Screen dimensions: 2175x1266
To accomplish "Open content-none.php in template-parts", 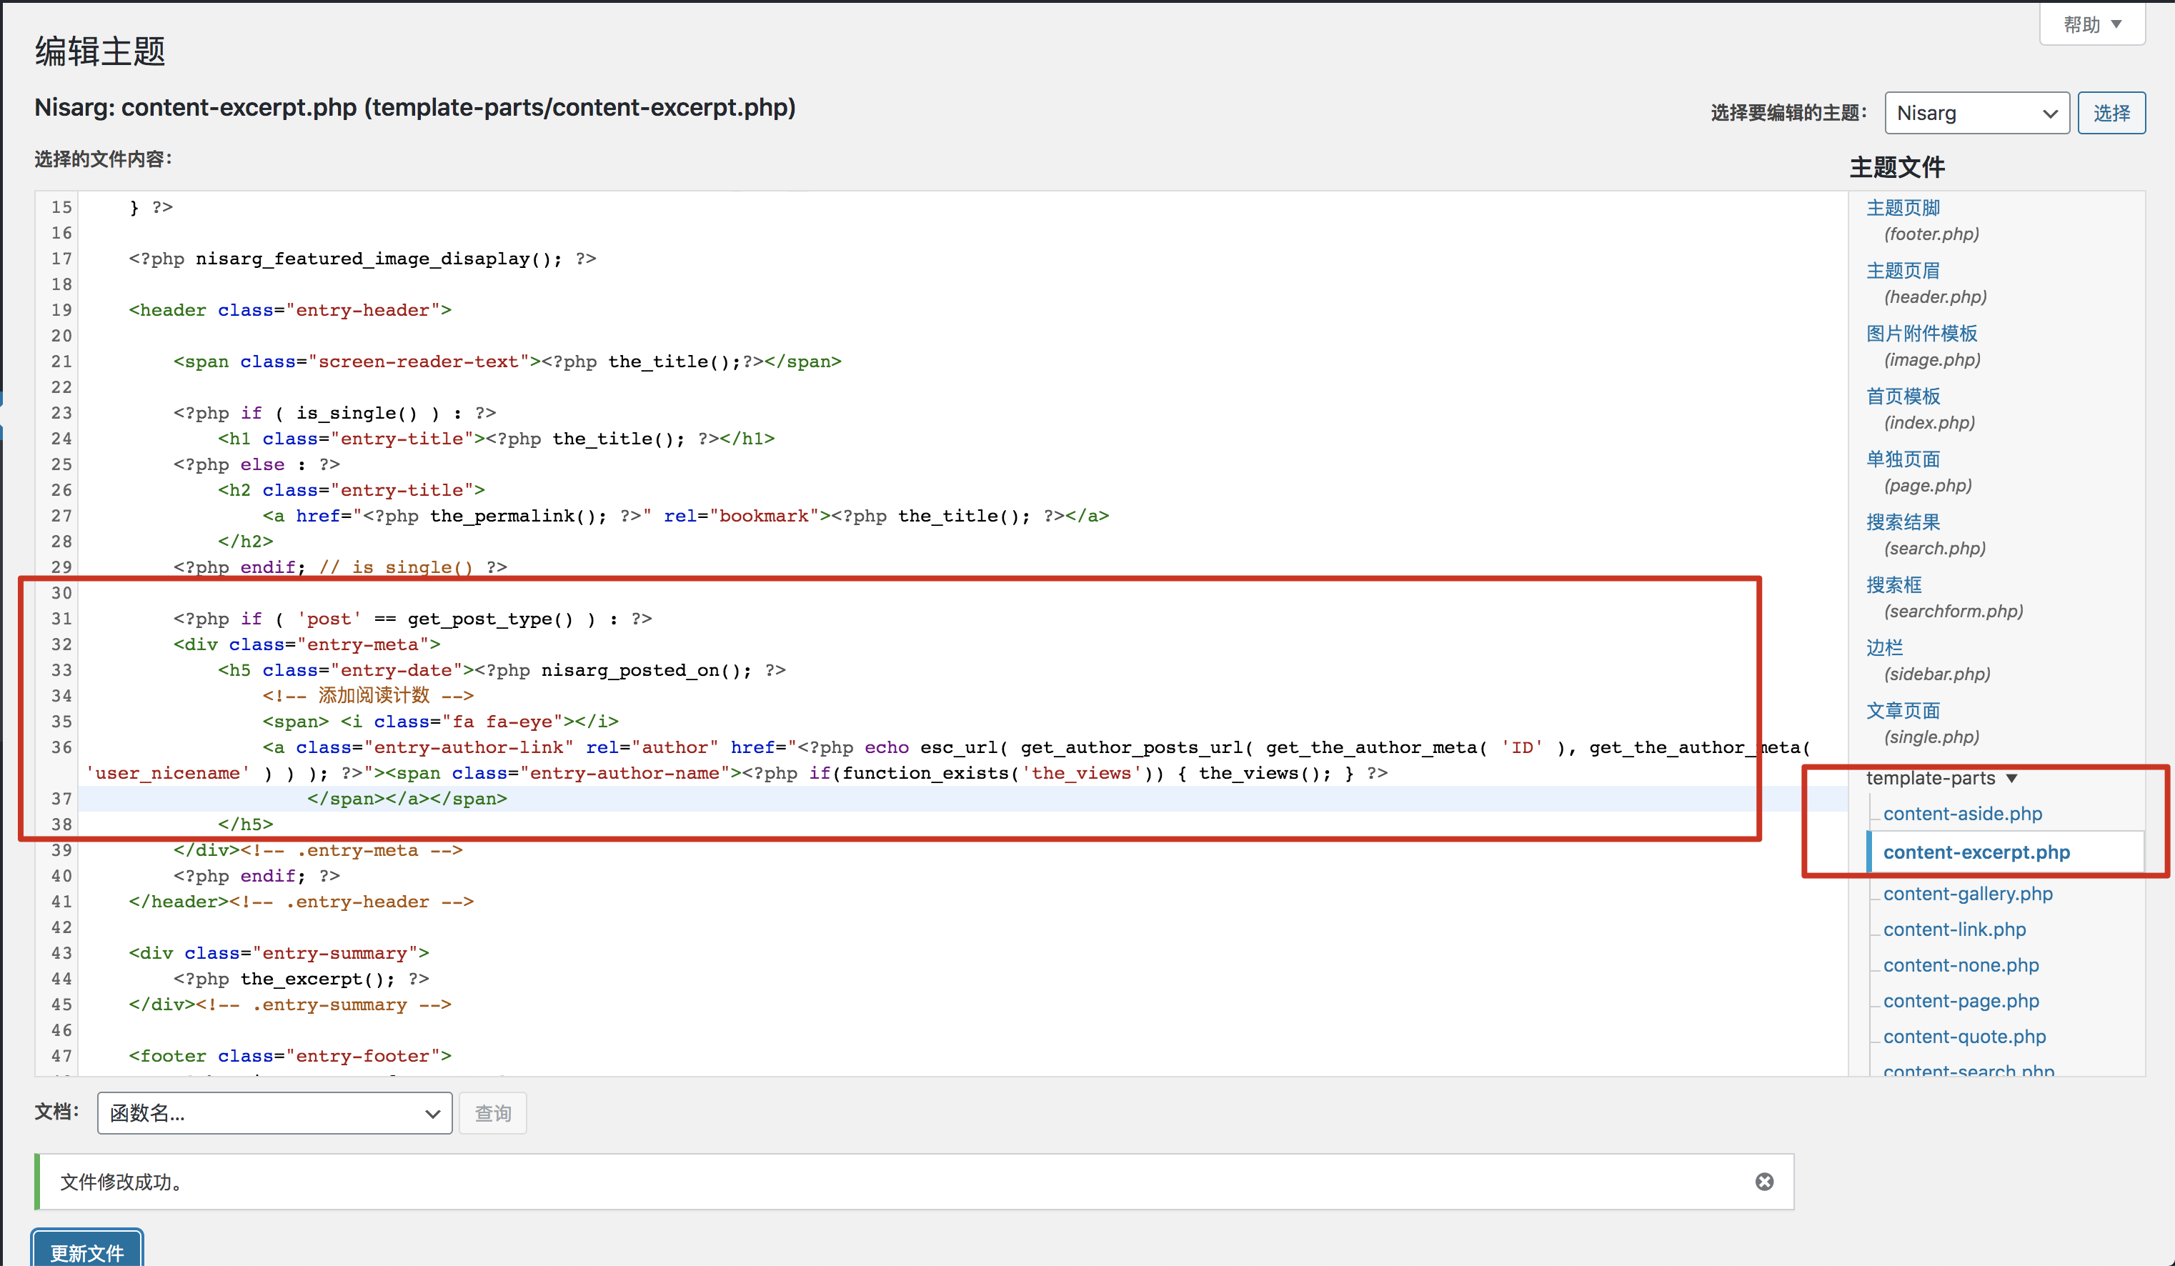I will click(1960, 966).
